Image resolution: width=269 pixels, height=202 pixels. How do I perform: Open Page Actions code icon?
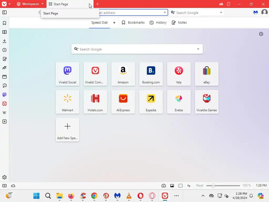(x=189, y=186)
